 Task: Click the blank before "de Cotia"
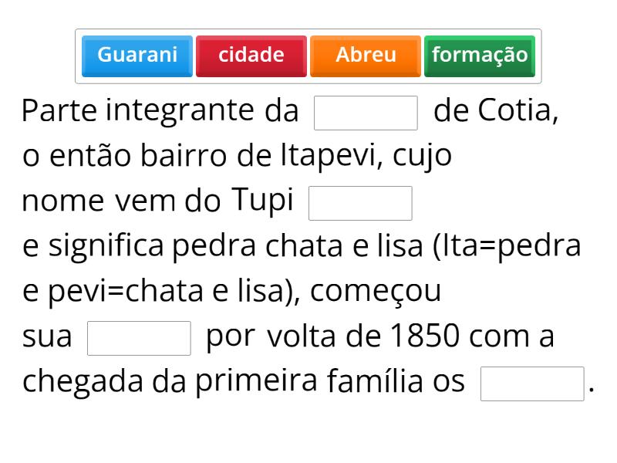pyautogui.click(x=366, y=113)
